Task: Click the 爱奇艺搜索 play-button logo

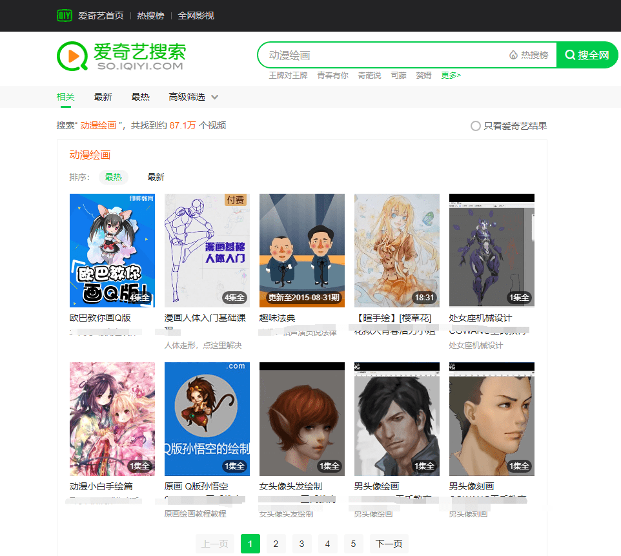Action: click(x=72, y=56)
